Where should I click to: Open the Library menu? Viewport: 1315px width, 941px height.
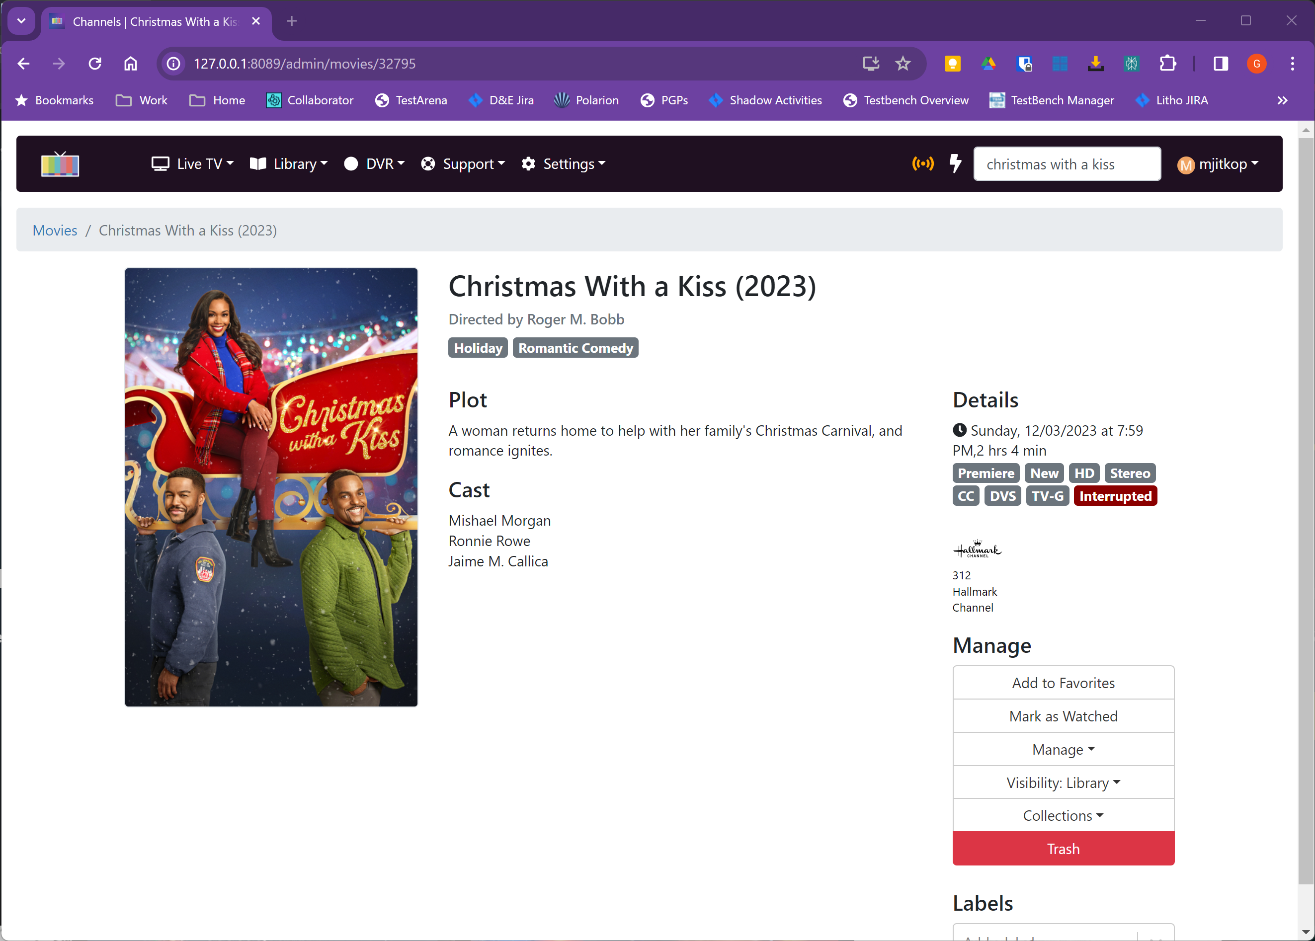pos(289,164)
